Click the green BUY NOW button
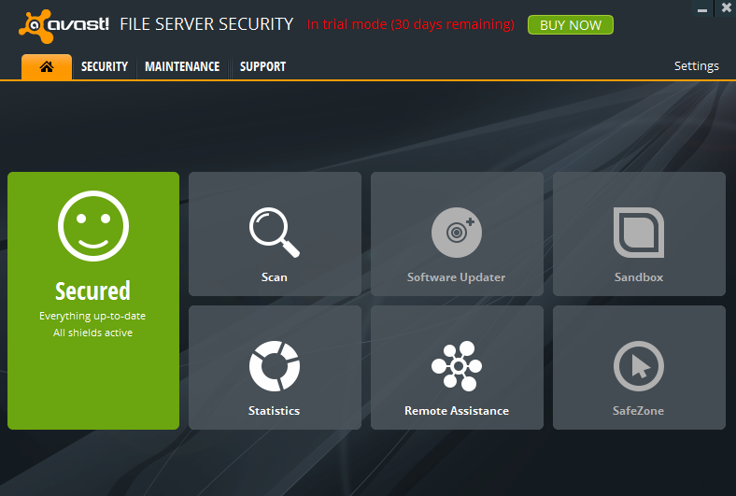The width and height of the screenshot is (736, 496). point(571,25)
